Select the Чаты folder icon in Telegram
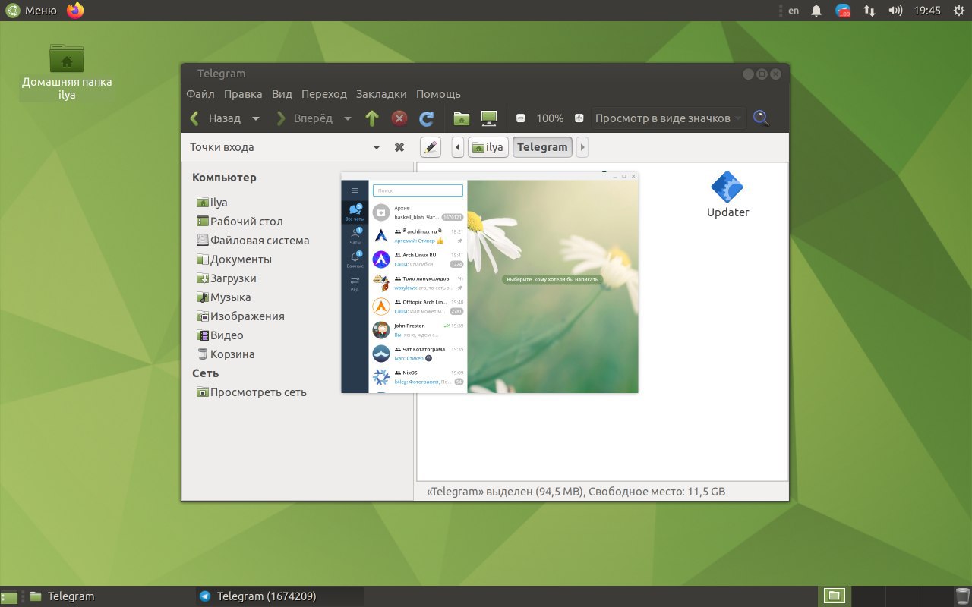 [355, 235]
